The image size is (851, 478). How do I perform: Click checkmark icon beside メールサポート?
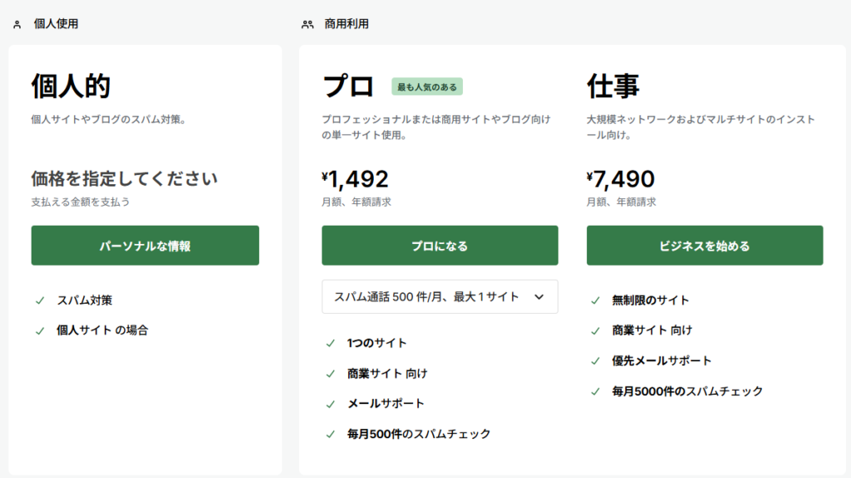point(331,403)
